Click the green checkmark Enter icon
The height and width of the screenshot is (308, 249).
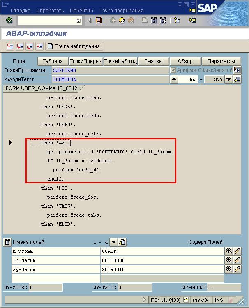pyautogui.click(x=9, y=20)
